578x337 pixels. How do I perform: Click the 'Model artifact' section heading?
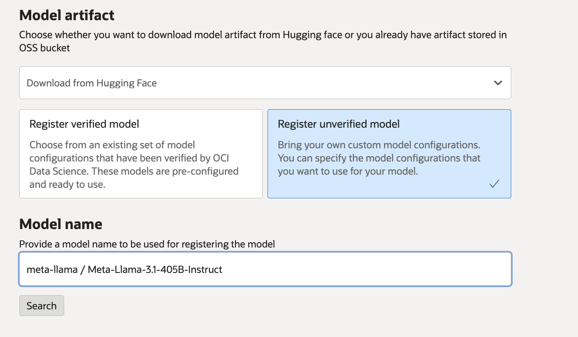point(66,15)
